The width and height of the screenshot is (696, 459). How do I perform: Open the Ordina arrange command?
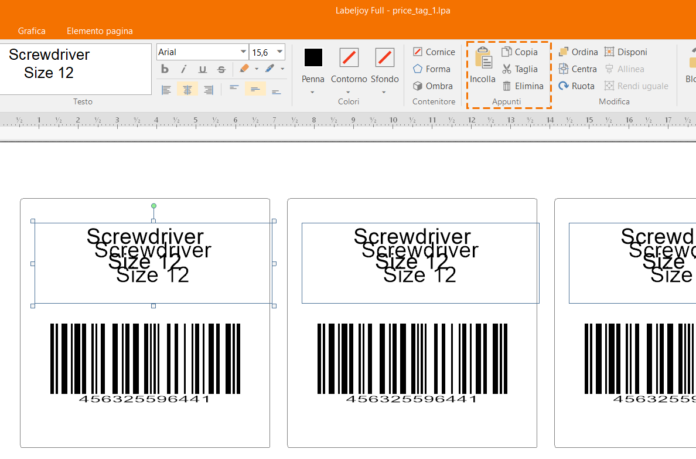[578, 52]
